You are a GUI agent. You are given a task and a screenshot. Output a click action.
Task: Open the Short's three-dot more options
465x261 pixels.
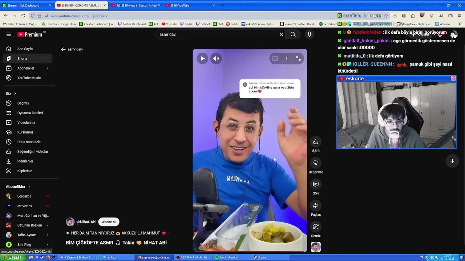point(287,58)
